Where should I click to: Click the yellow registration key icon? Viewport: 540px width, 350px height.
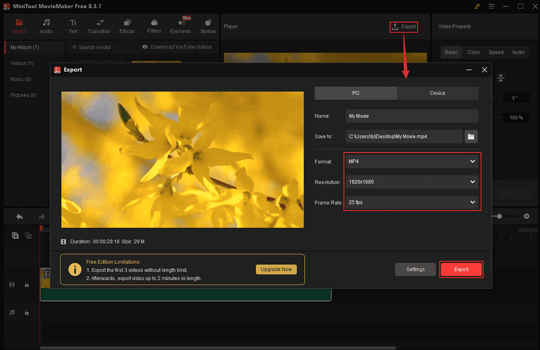click(476, 7)
